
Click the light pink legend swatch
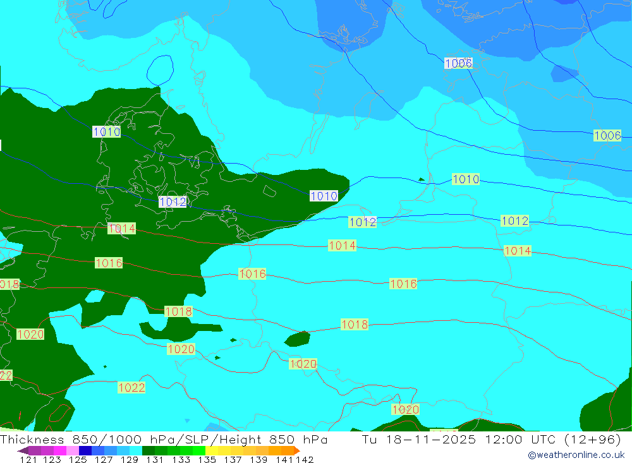coord(73,450)
